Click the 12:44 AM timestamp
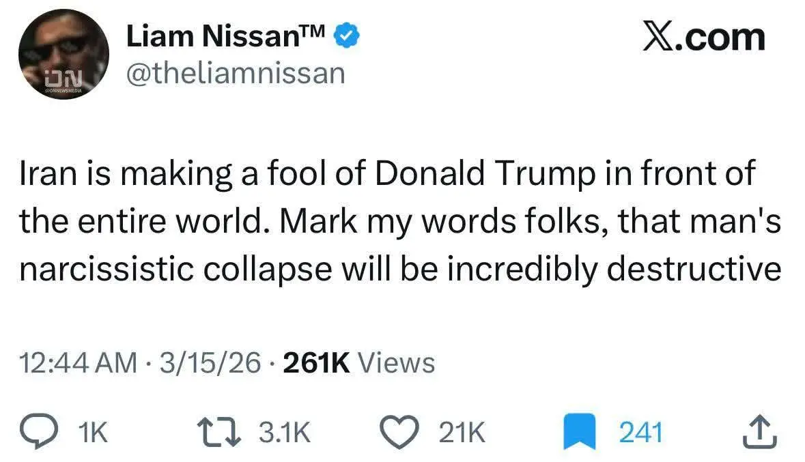805x462 pixels. coord(78,362)
